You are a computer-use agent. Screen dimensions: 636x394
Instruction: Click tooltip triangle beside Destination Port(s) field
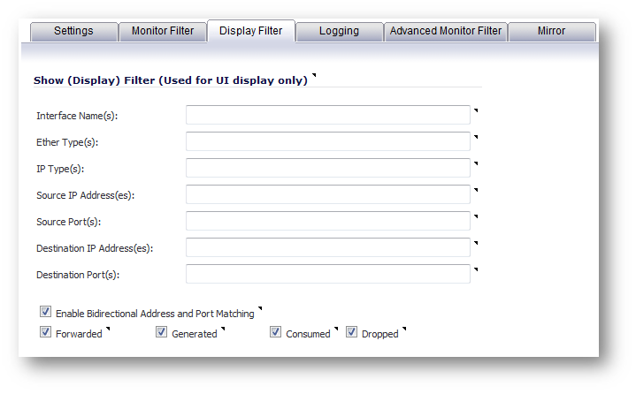pos(476,269)
